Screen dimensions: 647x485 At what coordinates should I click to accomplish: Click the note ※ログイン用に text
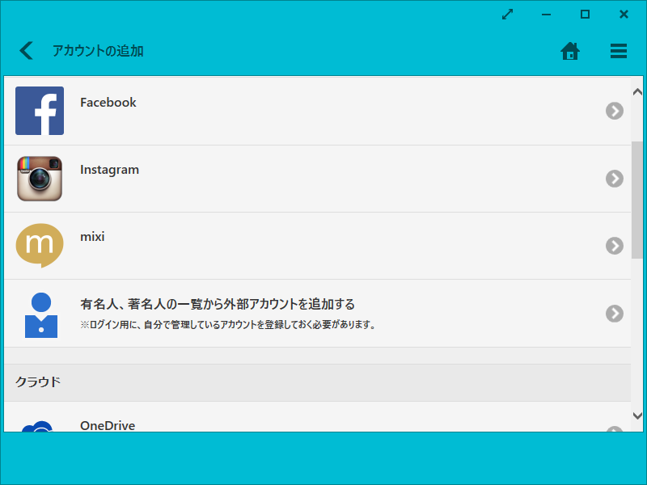[228, 325]
